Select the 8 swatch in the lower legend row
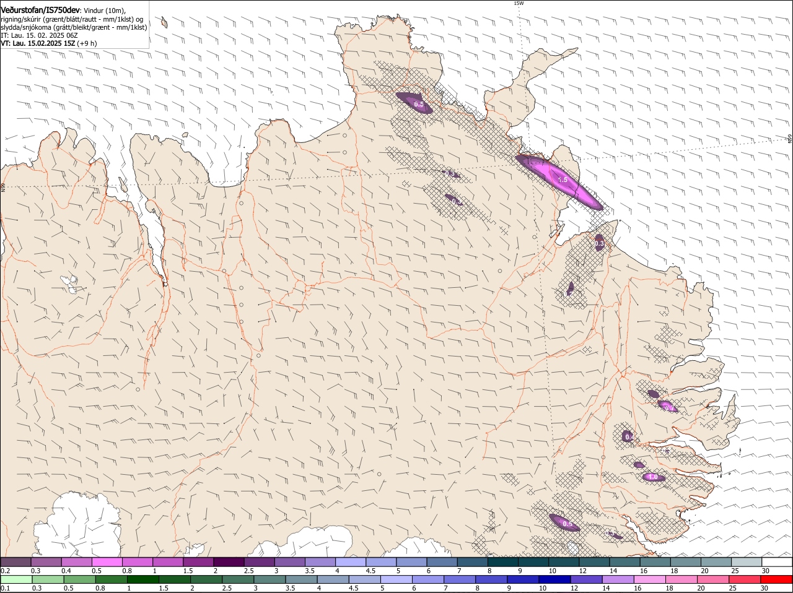The image size is (793, 593). coord(491,579)
